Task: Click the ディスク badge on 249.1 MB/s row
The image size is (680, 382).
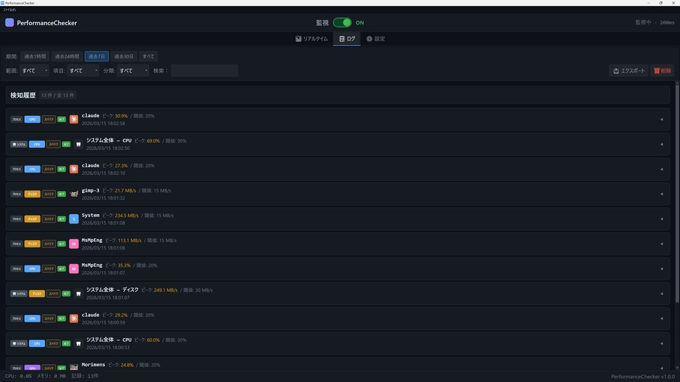Action: (37, 294)
